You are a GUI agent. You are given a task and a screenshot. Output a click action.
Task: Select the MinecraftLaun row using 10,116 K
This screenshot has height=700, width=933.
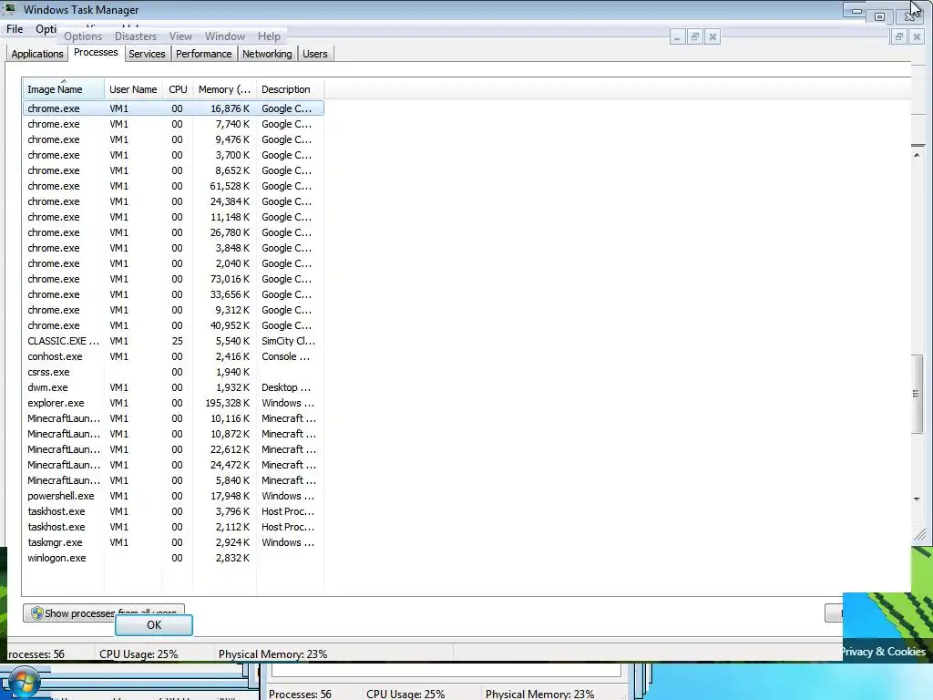point(173,417)
